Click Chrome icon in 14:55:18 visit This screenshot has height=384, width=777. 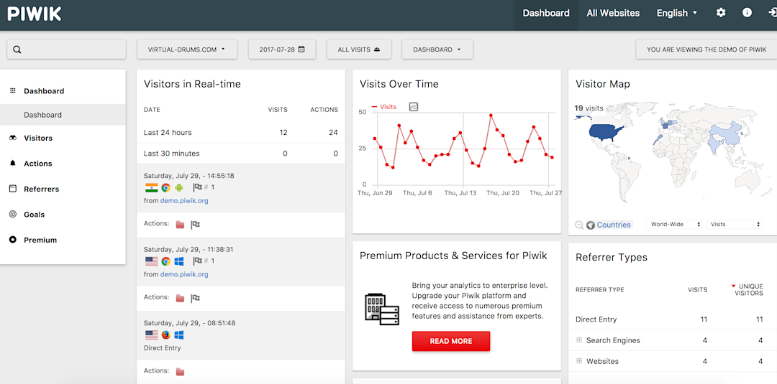[166, 187]
